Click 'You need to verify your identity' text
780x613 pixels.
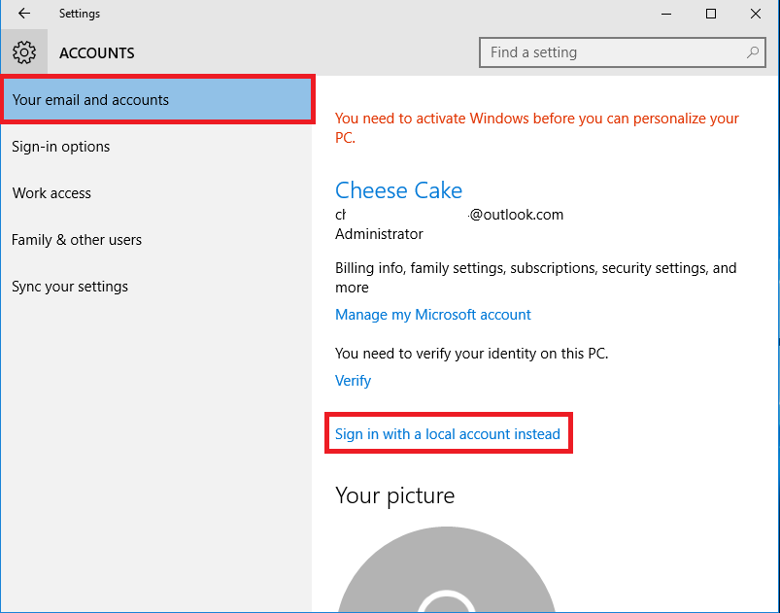(471, 354)
